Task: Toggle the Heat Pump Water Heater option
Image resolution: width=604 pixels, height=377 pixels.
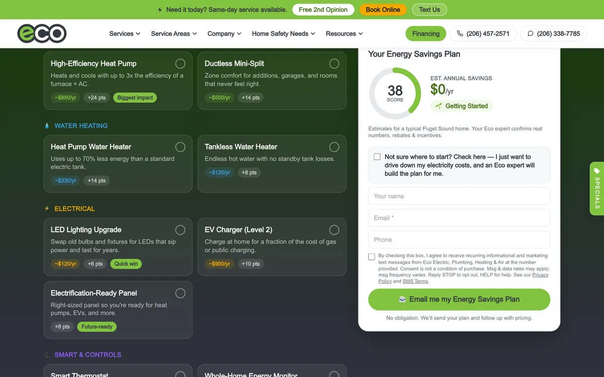Action: [180, 147]
